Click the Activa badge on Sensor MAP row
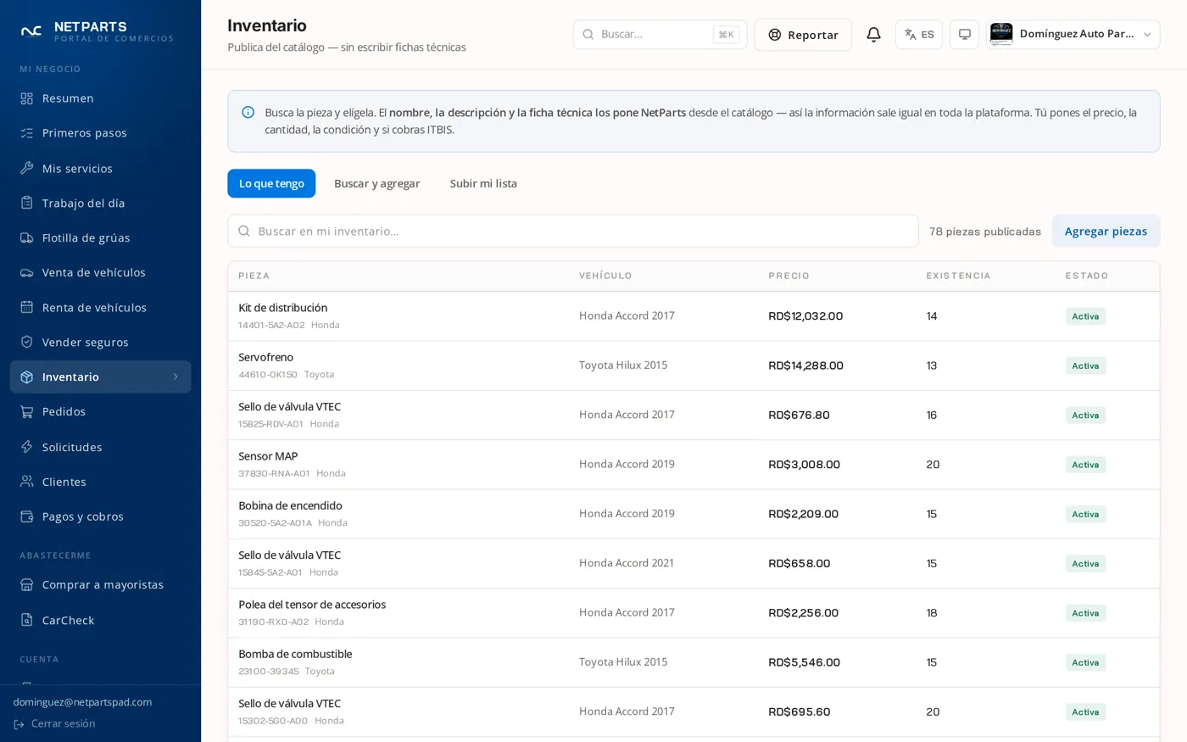The image size is (1187, 742). click(x=1085, y=465)
